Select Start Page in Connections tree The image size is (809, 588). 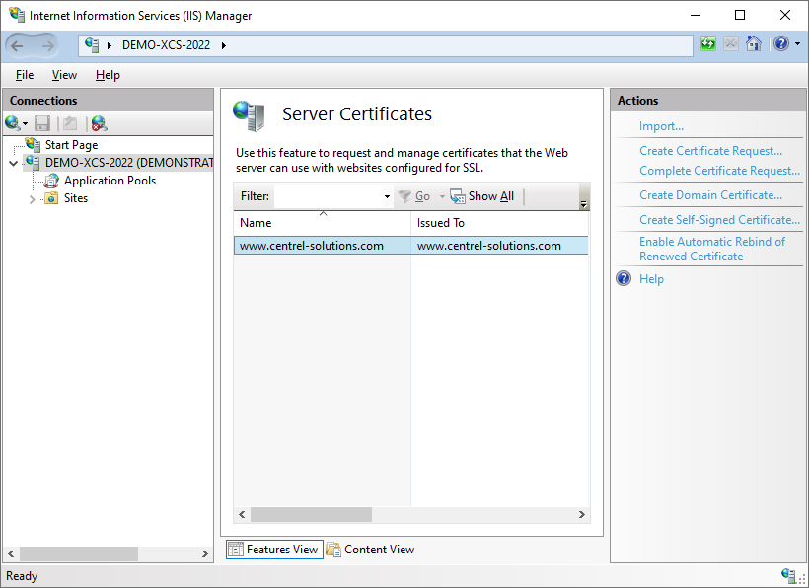coord(71,145)
